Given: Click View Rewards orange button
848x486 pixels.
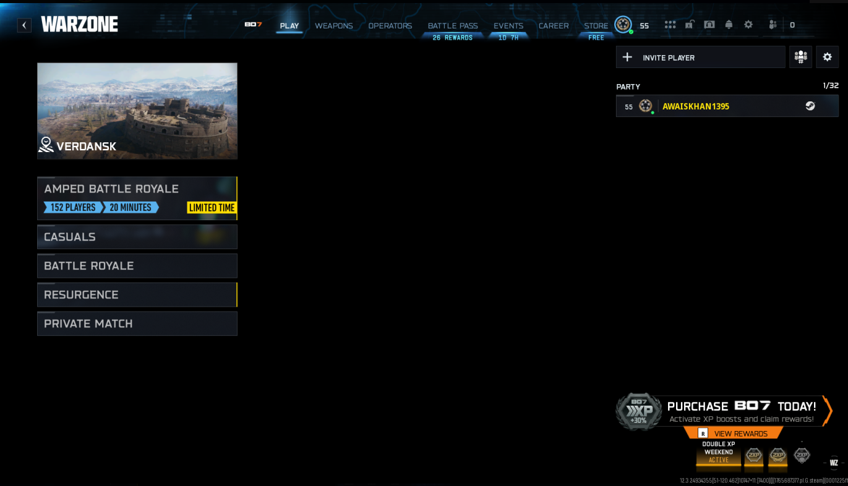Looking at the screenshot, I should pos(734,433).
